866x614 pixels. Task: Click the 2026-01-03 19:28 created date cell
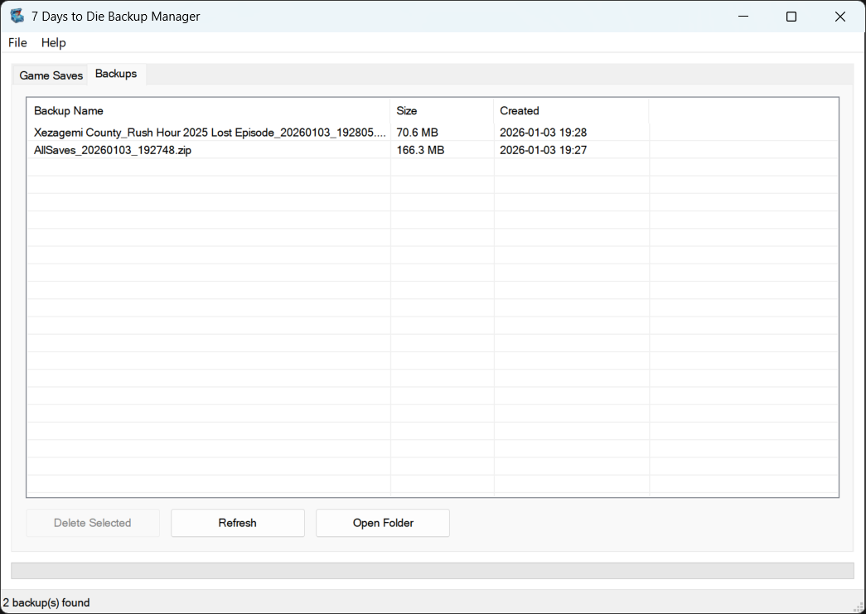[543, 133]
